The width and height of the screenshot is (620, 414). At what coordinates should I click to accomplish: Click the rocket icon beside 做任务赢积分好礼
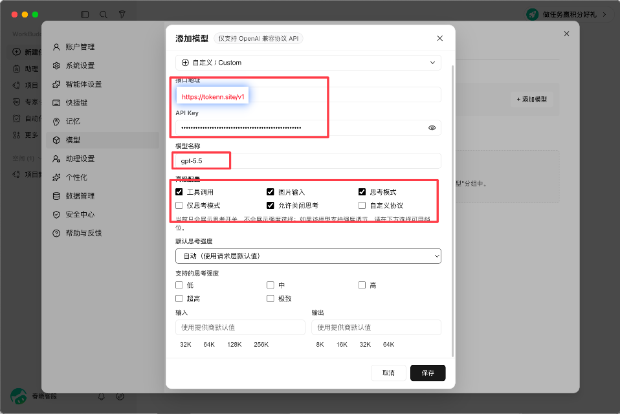pos(532,14)
